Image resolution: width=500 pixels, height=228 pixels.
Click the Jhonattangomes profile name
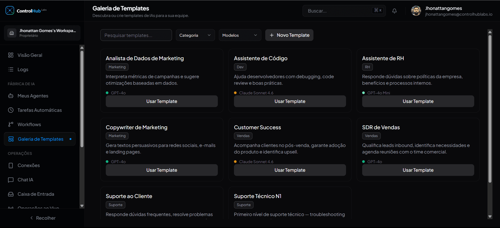coord(443,8)
